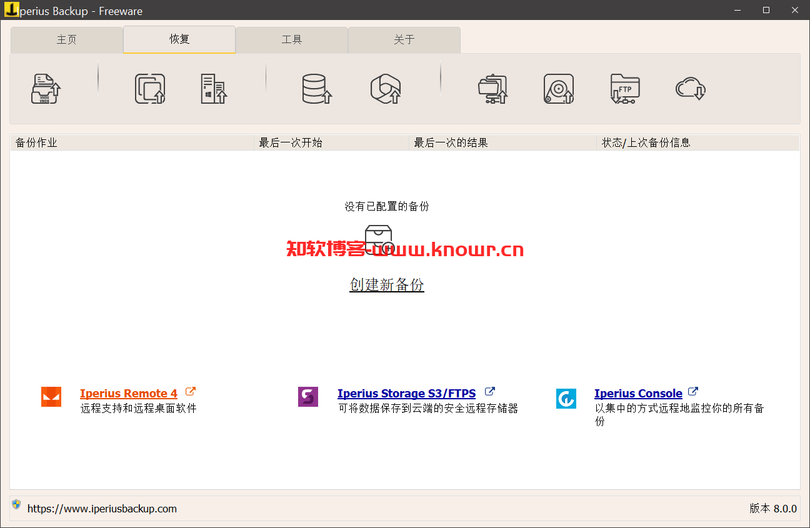Click the Iperius Console blue logo icon

pos(566,399)
